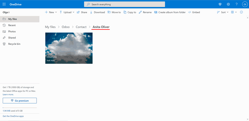Select Recent in sidebar
The width and height of the screenshot is (249, 121).
tap(20, 25)
